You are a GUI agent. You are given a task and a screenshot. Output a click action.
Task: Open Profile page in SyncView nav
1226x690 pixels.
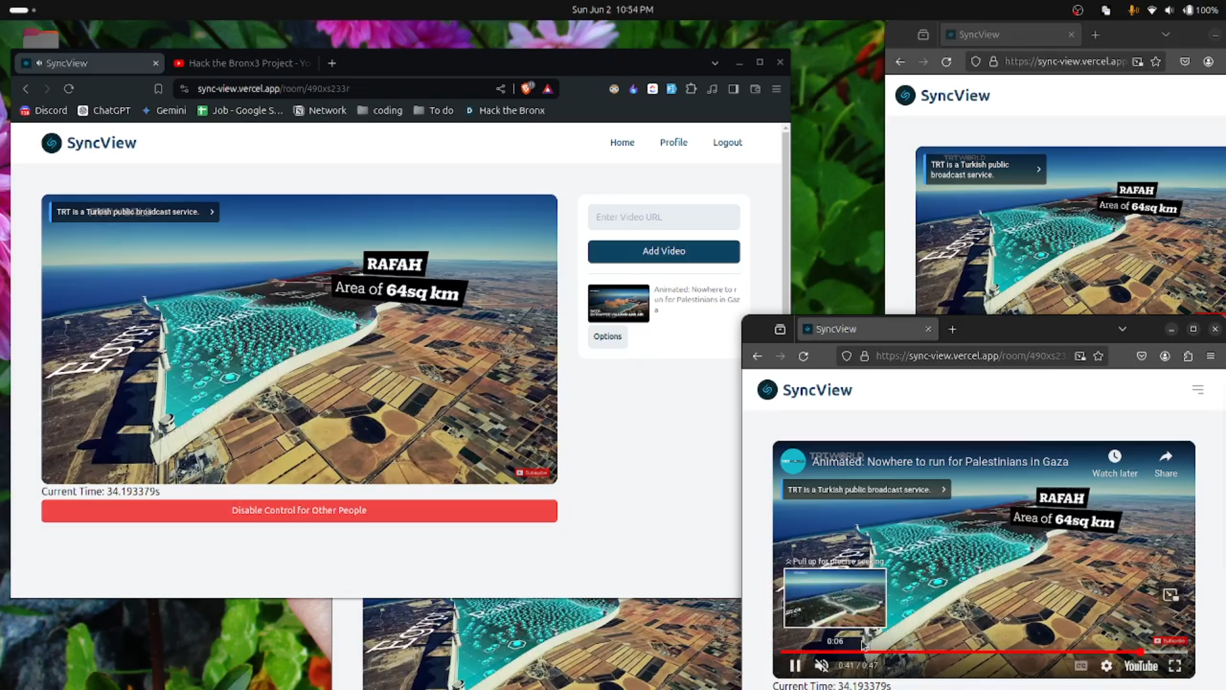673,142
